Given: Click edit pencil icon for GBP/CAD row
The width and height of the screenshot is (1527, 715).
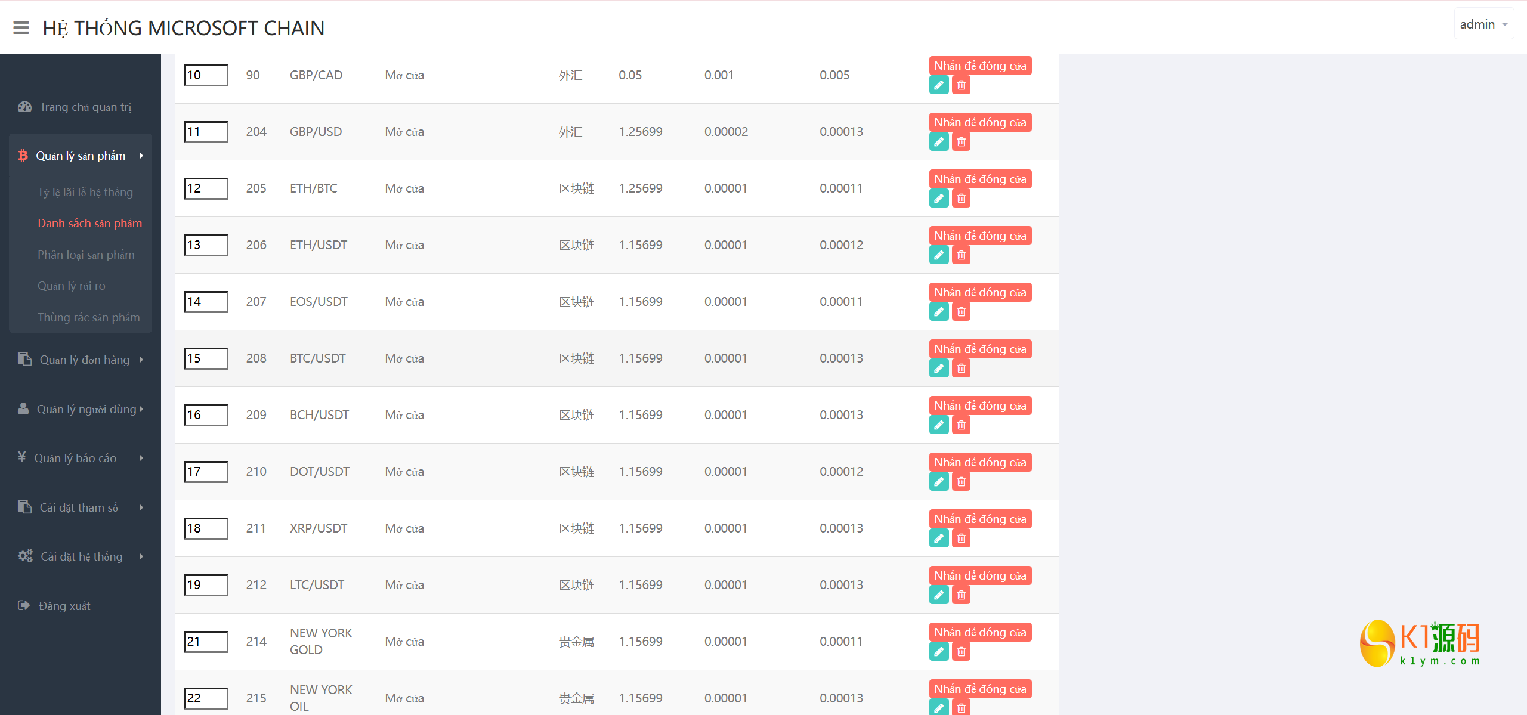Looking at the screenshot, I should click(x=938, y=85).
